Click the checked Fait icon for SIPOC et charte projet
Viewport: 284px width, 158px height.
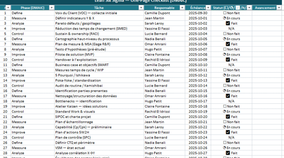tap(228, 117)
